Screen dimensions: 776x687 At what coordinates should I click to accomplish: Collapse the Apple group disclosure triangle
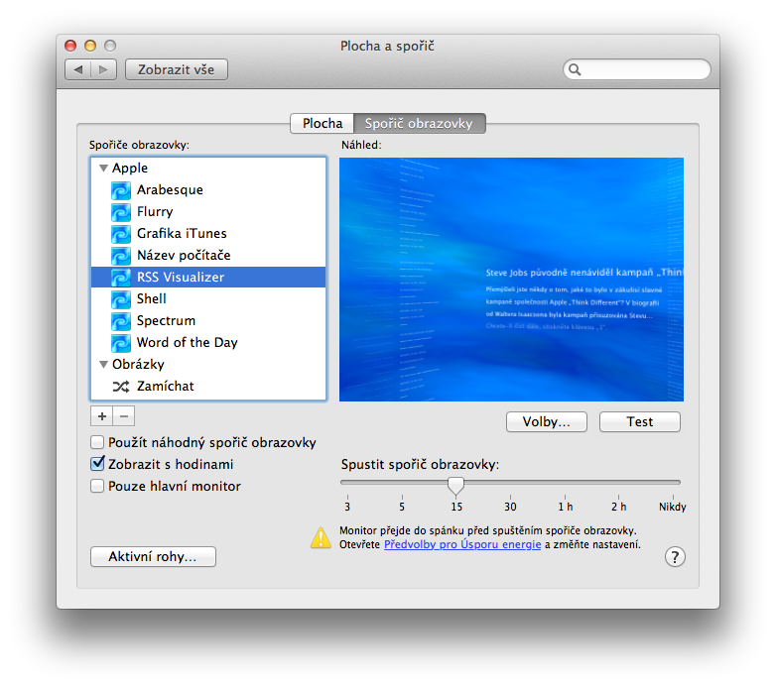tap(103, 169)
